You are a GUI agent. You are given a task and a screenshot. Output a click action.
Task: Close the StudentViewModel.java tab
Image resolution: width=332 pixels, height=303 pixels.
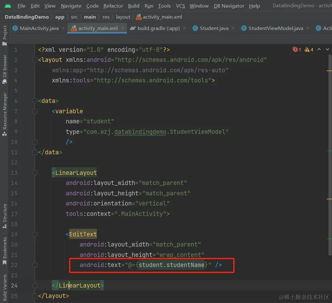(308, 28)
